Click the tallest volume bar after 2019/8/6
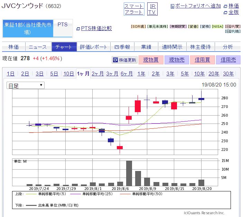The image size is (243, 217). pos(129,173)
